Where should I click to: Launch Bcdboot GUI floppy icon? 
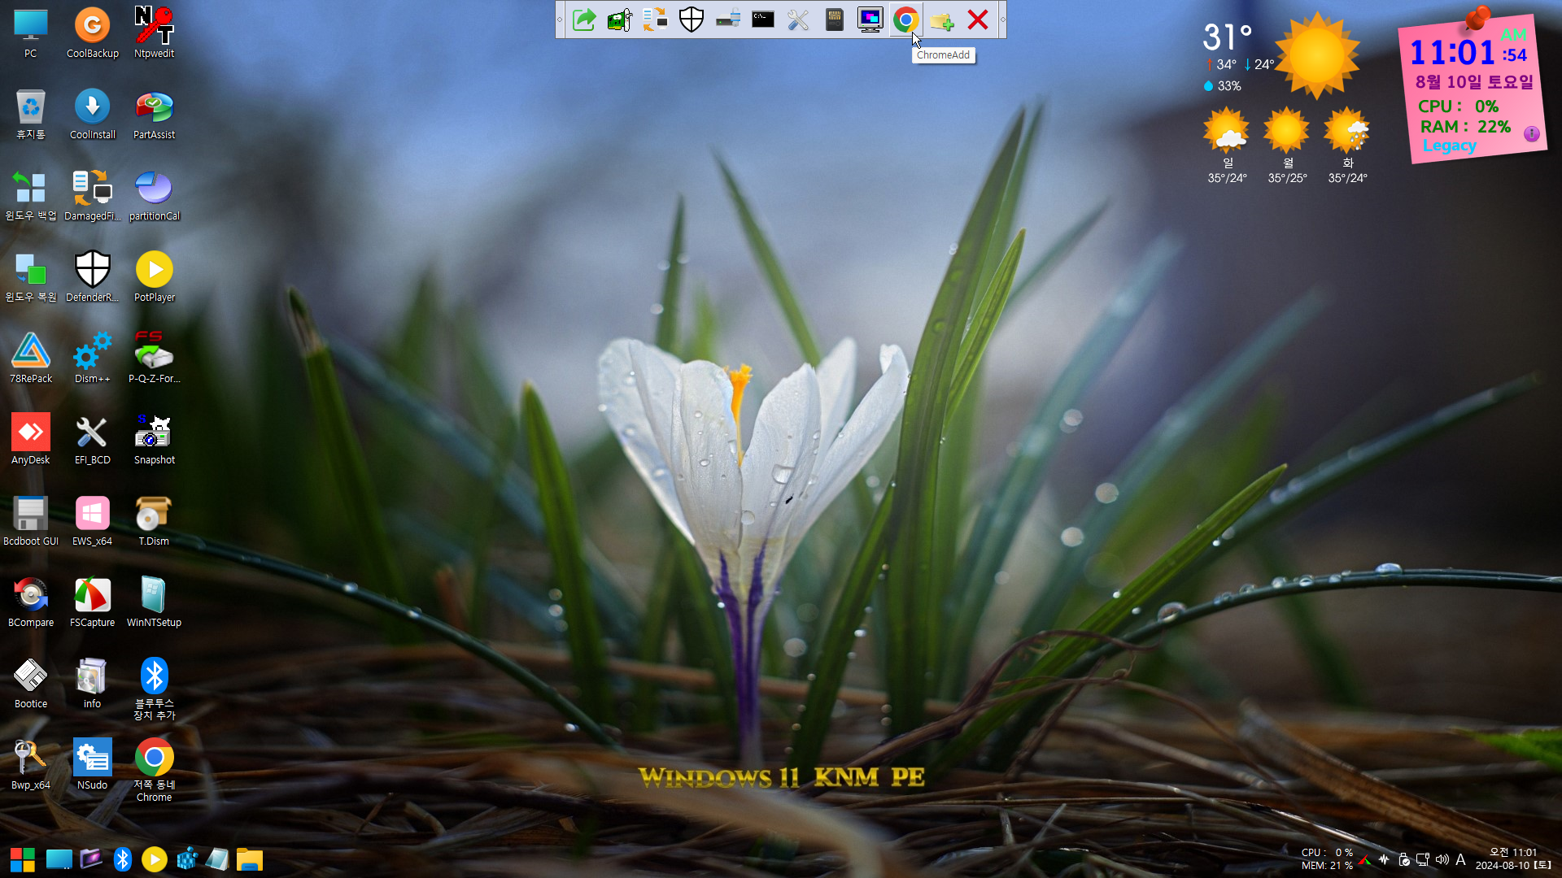(31, 520)
